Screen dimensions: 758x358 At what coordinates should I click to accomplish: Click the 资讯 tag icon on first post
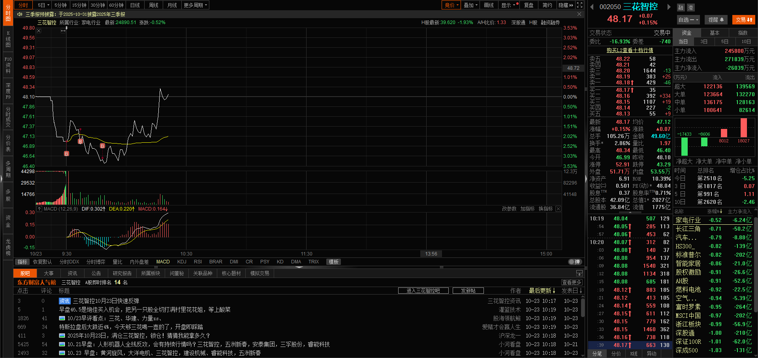[x=64, y=301]
